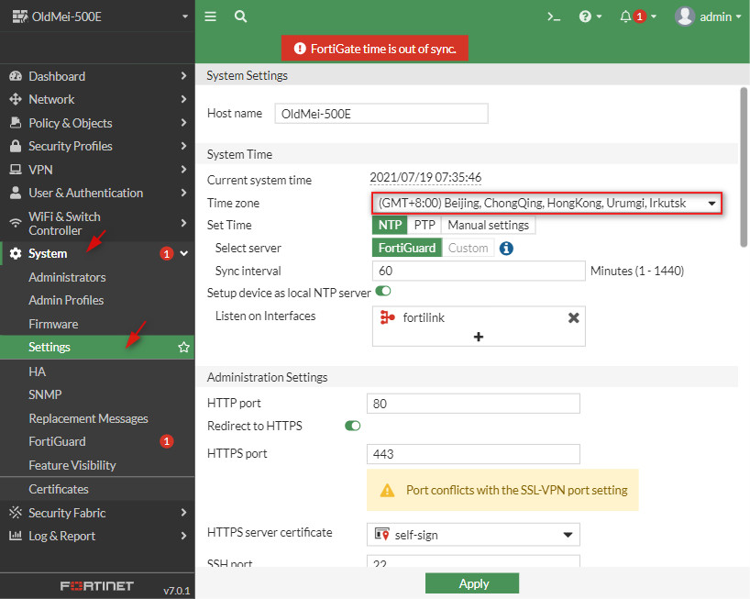Open the notifications bell icon

tap(625, 17)
